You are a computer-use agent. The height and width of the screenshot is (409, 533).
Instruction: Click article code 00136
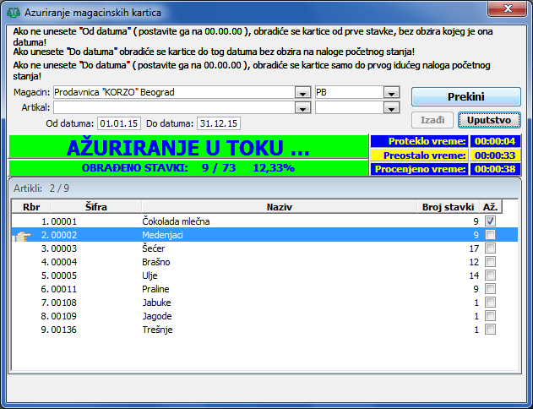click(x=64, y=330)
